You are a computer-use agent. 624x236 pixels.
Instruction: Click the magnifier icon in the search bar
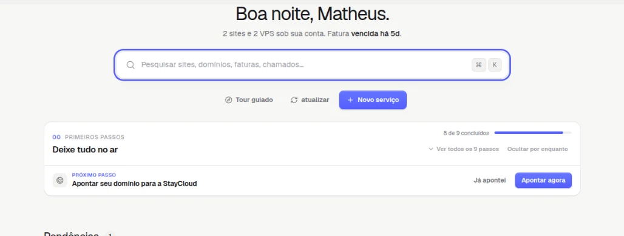131,65
